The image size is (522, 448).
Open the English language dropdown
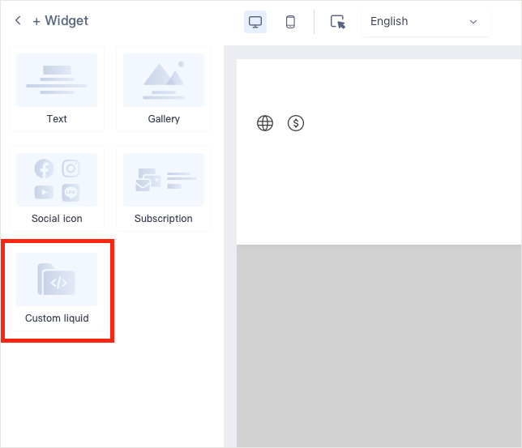426,22
